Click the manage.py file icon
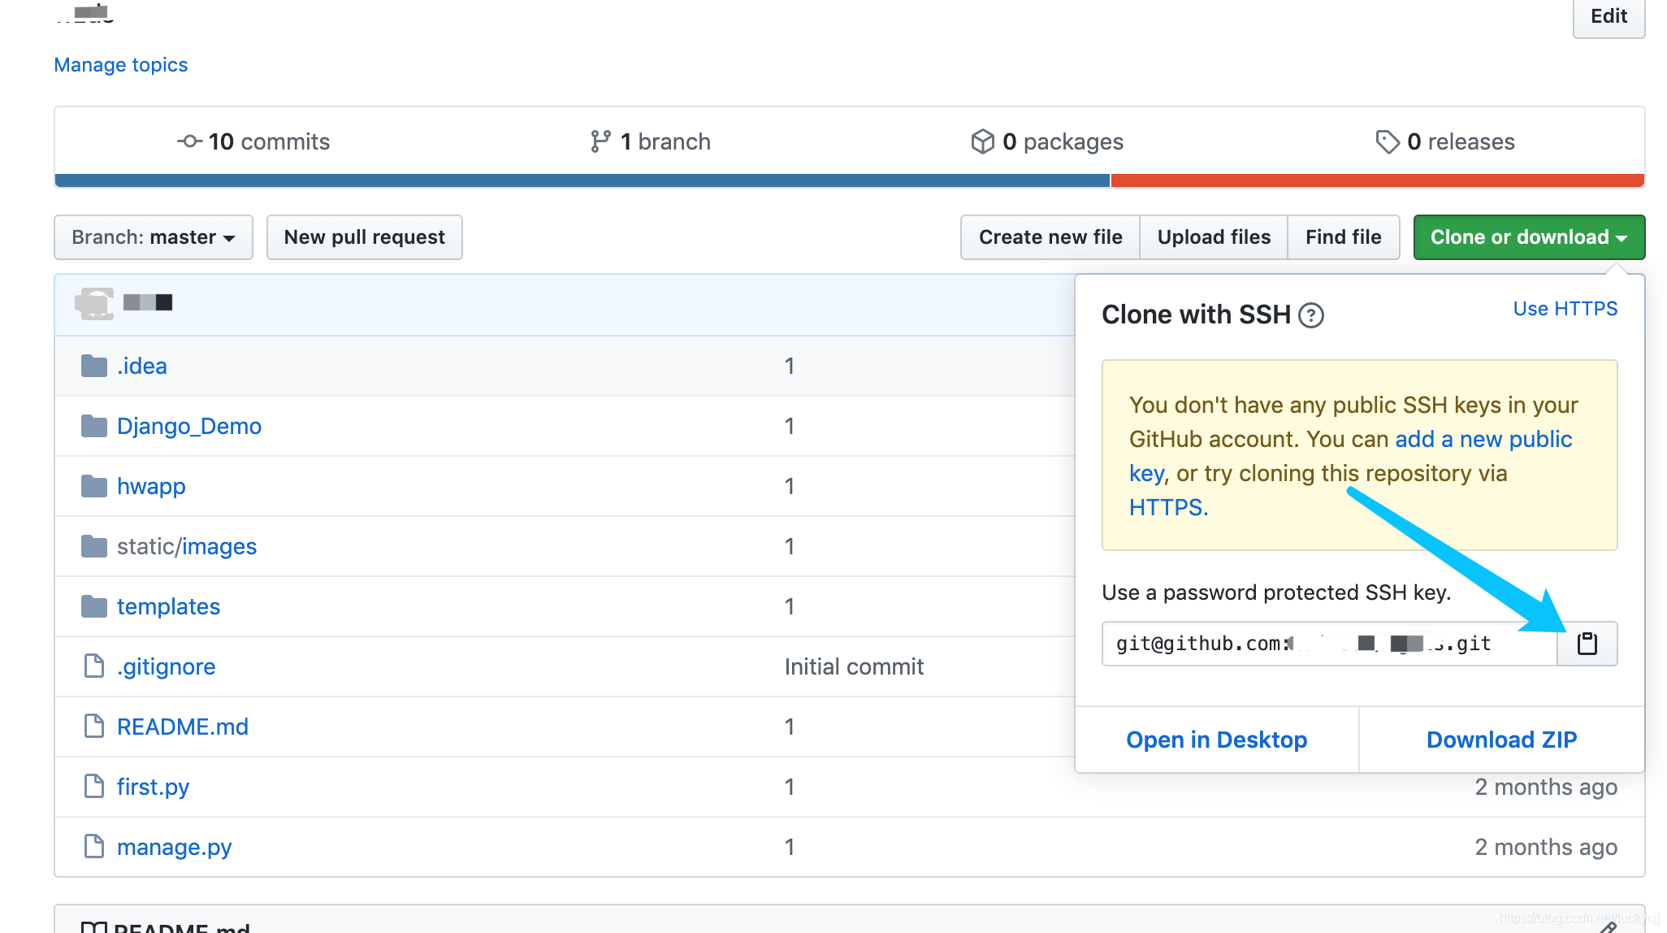The height and width of the screenshot is (933, 1667). 94,847
